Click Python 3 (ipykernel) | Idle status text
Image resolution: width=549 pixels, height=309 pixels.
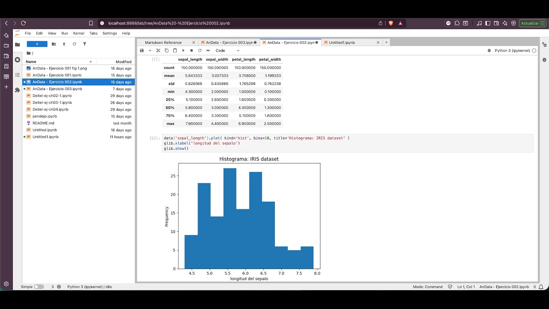click(x=90, y=287)
